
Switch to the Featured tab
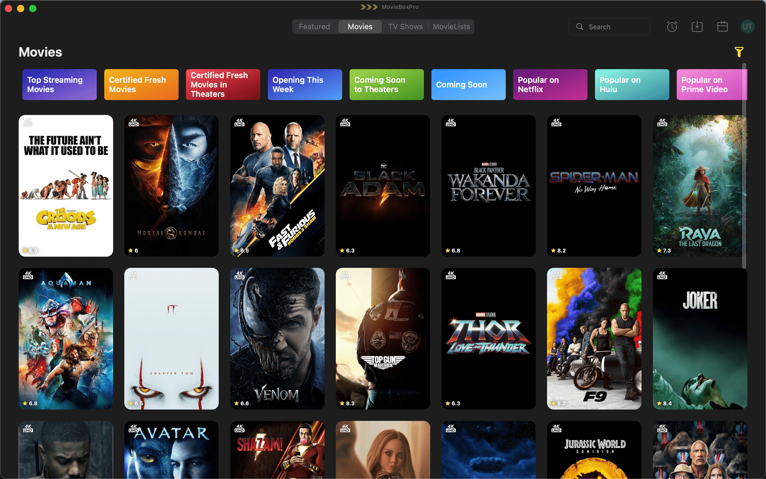[314, 27]
